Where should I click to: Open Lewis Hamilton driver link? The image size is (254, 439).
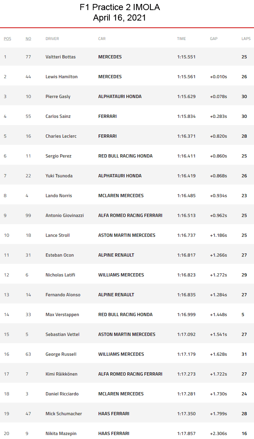61,77
